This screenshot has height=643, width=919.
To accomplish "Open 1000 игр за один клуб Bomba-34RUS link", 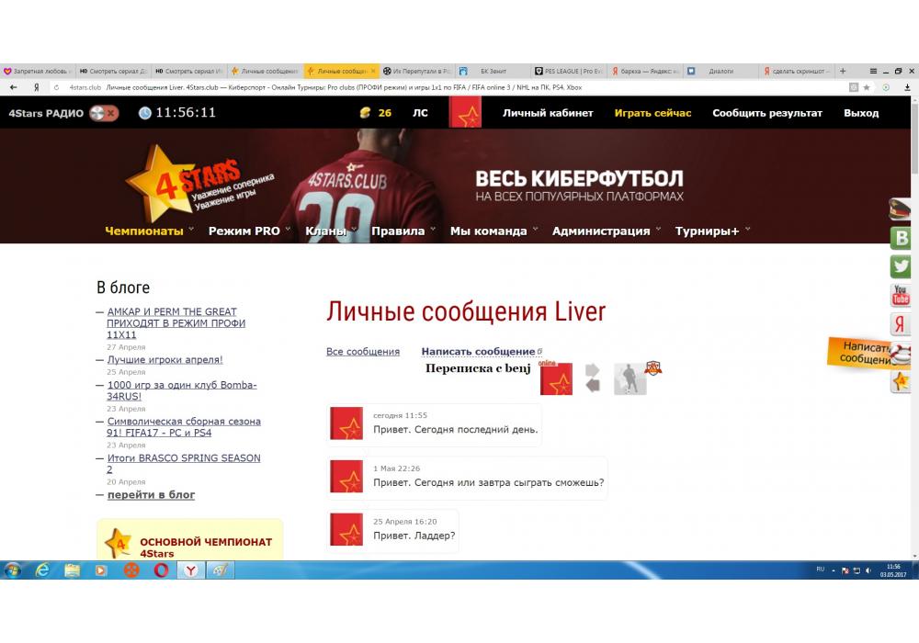I will [182, 390].
